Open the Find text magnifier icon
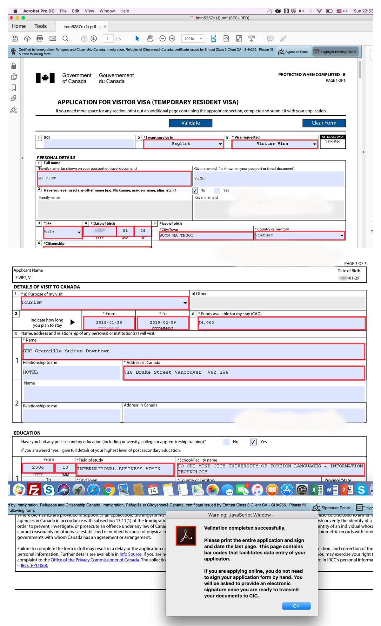Image resolution: width=381 pixels, height=626 pixels. [65, 39]
